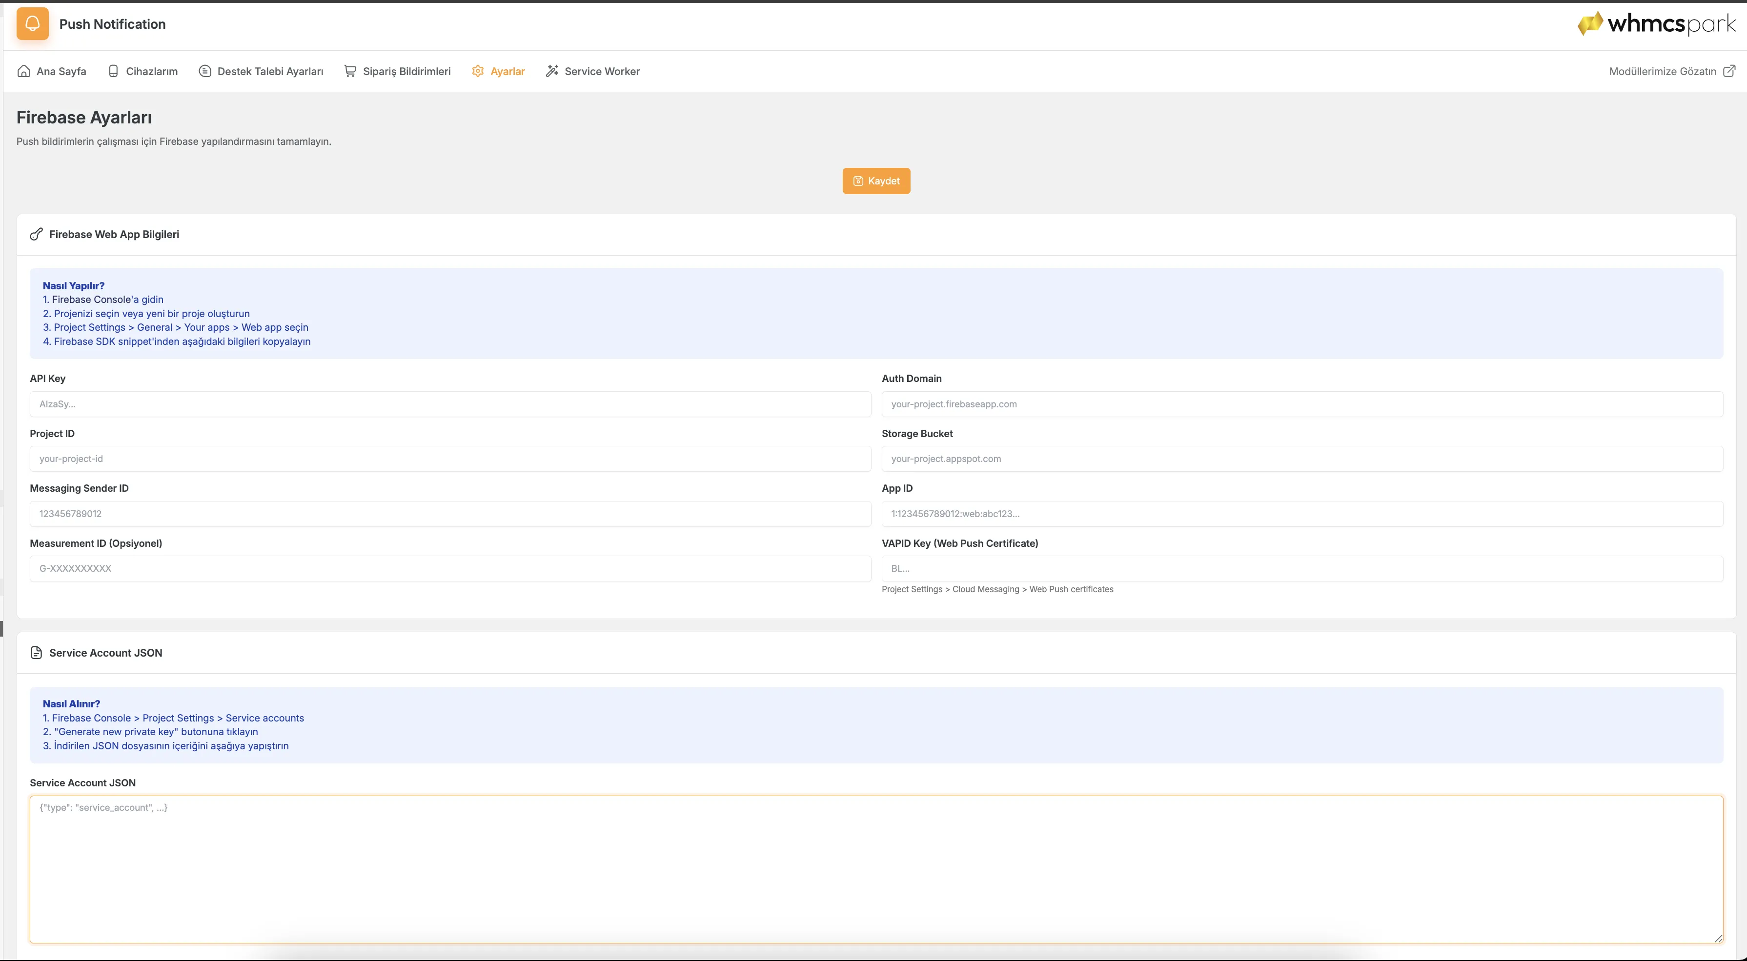Screen dimensions: 1747x961
Task: Focus the API Key input field
Action: pyautogui.click(x=450, y=404)
